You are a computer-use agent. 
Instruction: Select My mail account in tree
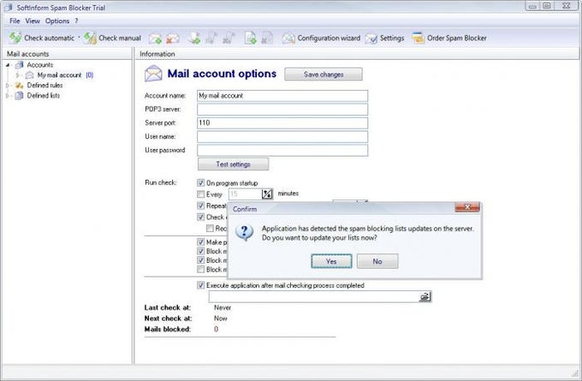tap(59, 75)
